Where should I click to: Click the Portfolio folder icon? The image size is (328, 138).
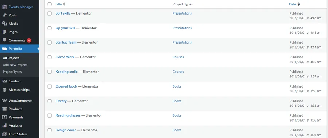coord(4,49)
